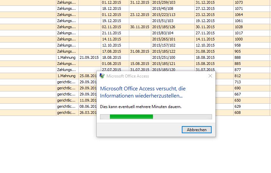This screenshot has height=173, width=271.
Task: Select the date cell 21.09.2015
Action: point(89,57)
